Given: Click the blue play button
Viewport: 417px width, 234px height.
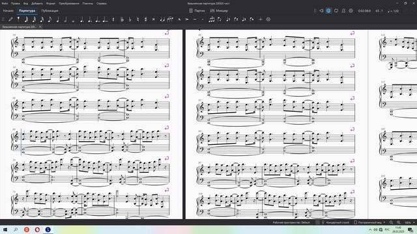Looking at the screenshot, I should (x=328, y=10).
